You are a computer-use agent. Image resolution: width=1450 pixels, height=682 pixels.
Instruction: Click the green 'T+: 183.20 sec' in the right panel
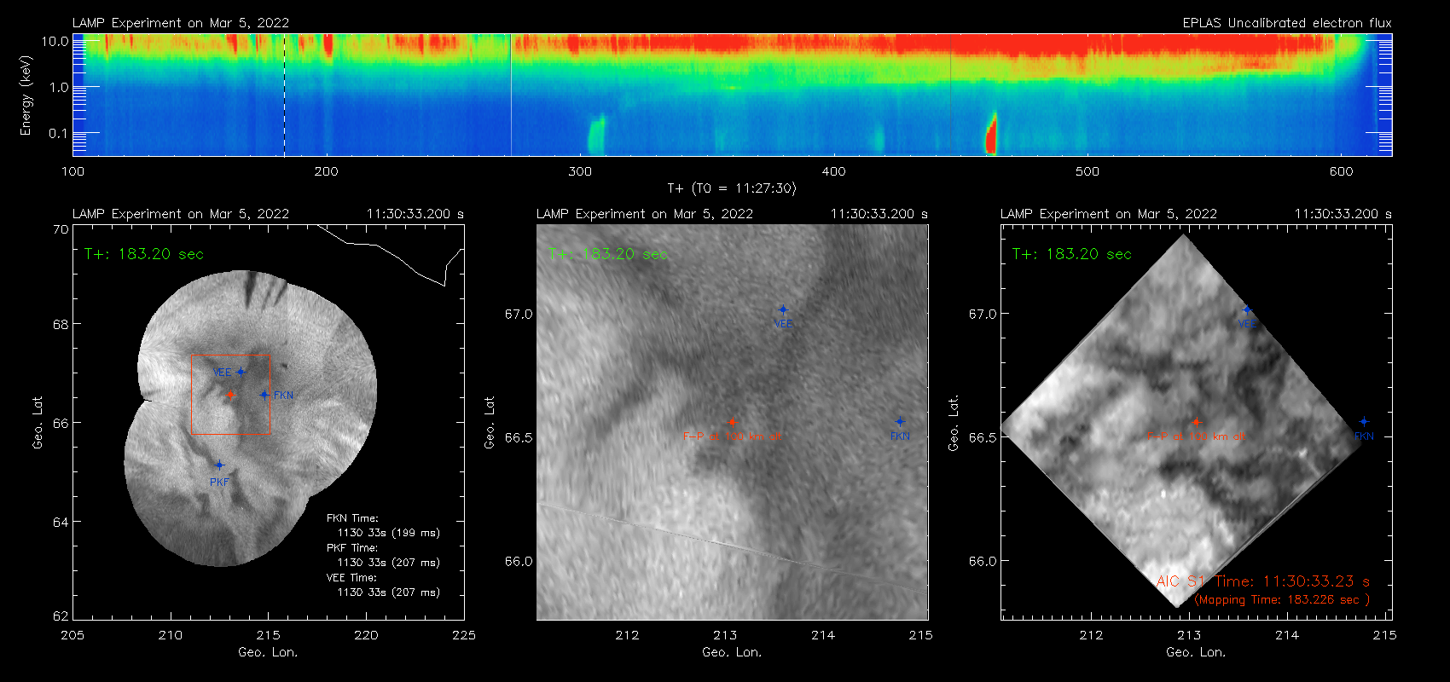click(x=1072, y=254)
